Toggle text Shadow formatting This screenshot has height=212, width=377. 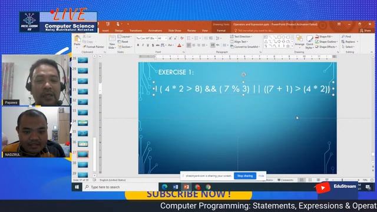click(x=153, y=45)
